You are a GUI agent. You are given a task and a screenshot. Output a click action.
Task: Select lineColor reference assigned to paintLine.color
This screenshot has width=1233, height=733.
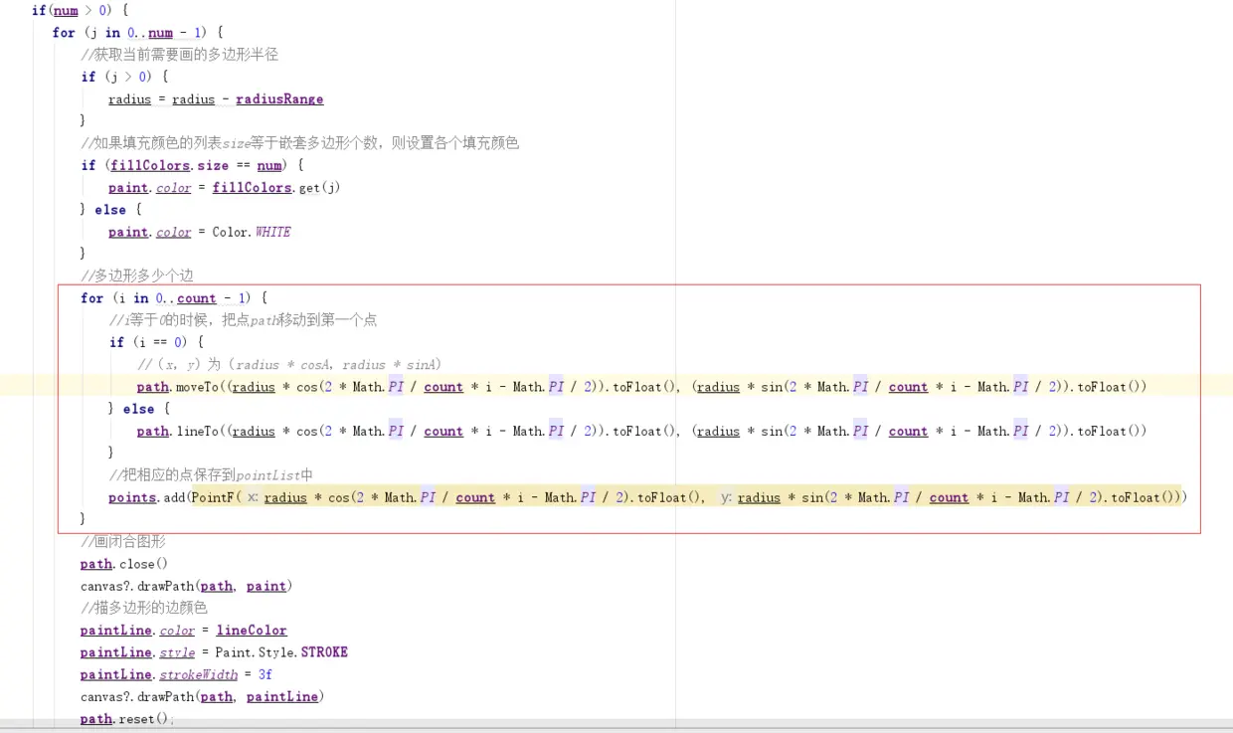tap(251, 630)
